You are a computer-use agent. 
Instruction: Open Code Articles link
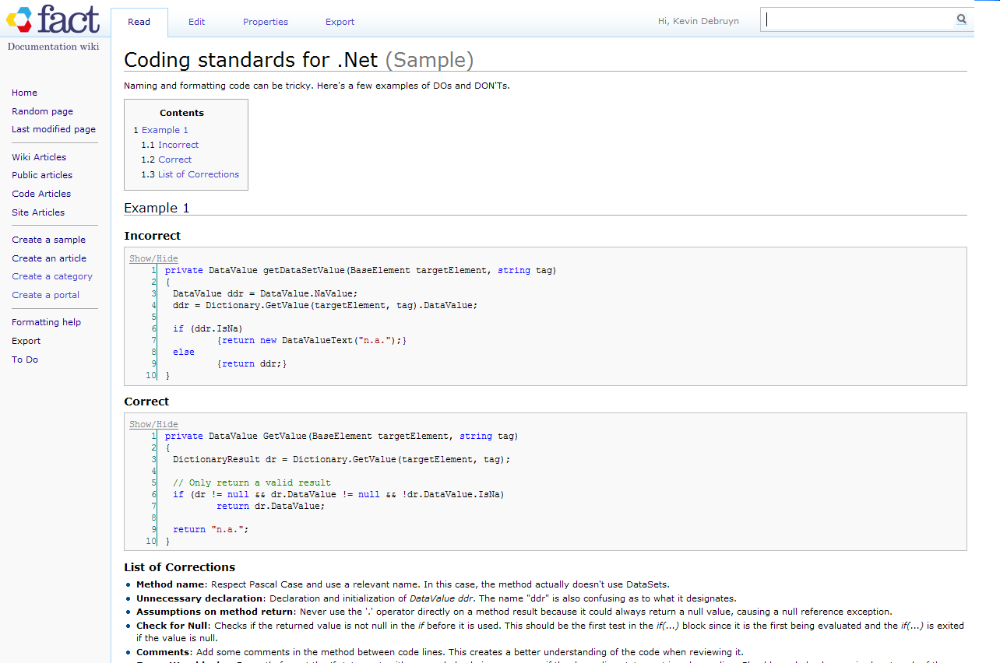[x=41, y=194]
